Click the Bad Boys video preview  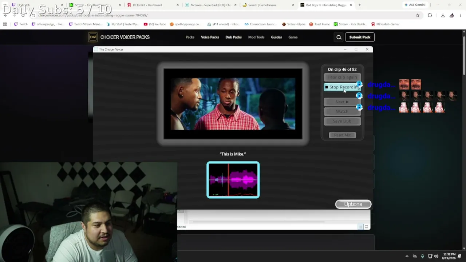[x=233, y=104]
